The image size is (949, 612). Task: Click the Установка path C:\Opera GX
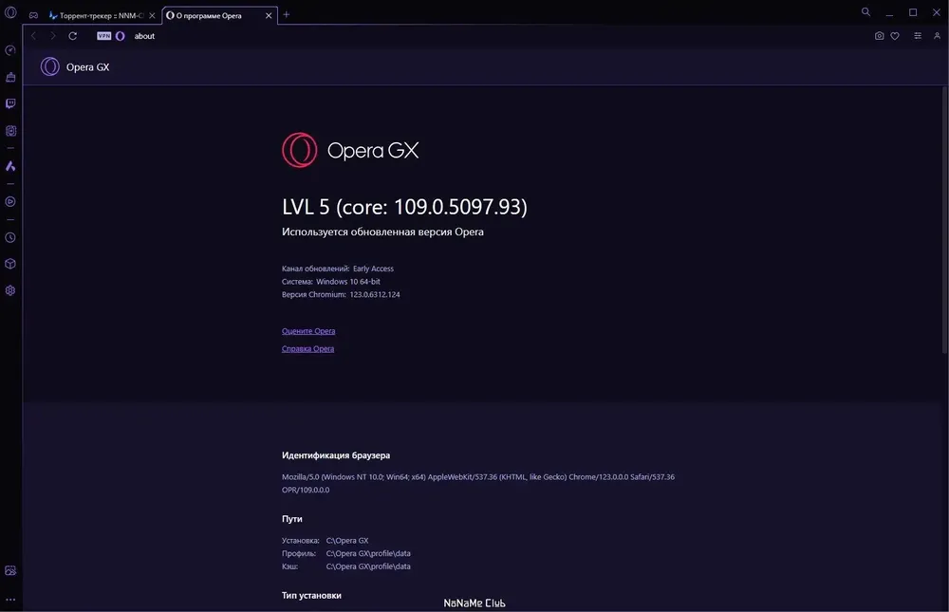(x=347, y=541)
